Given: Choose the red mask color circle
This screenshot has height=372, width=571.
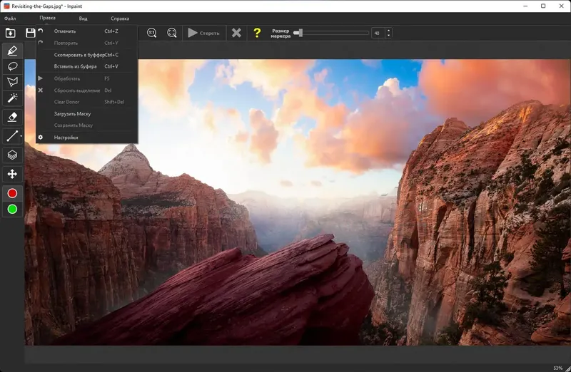Looking at the screenshot, I should click(12, 193).
